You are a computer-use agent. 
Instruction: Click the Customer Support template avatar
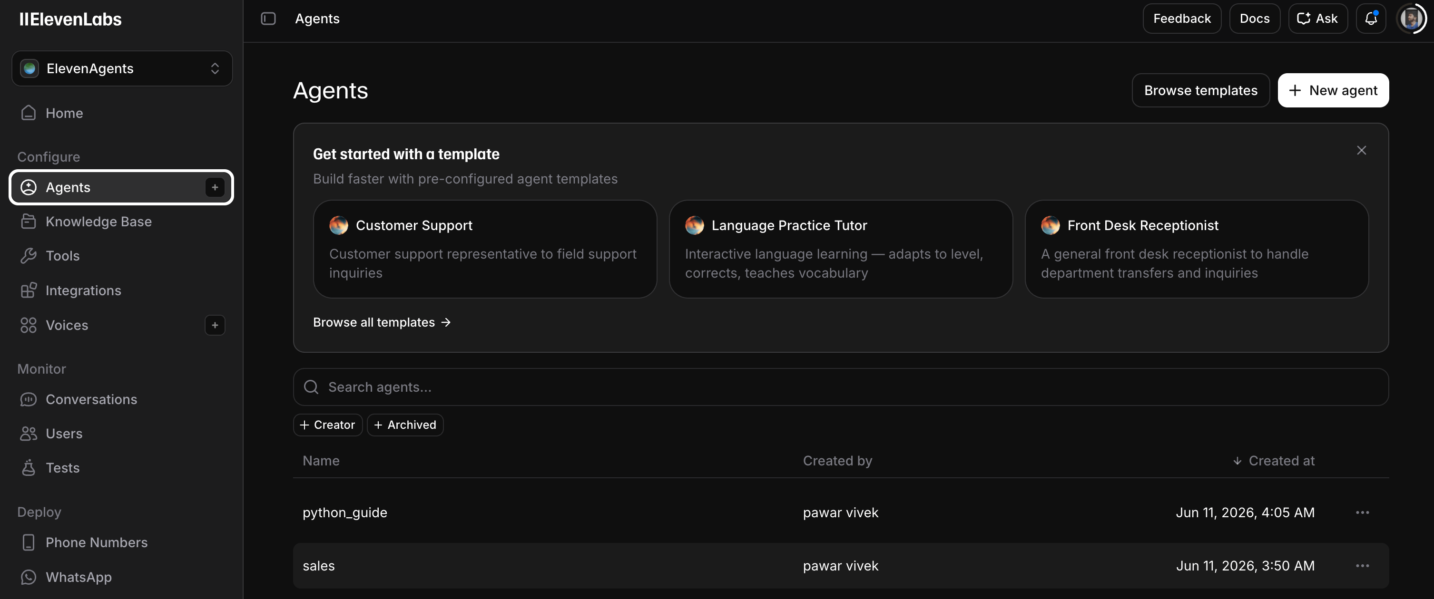[338, 225]
